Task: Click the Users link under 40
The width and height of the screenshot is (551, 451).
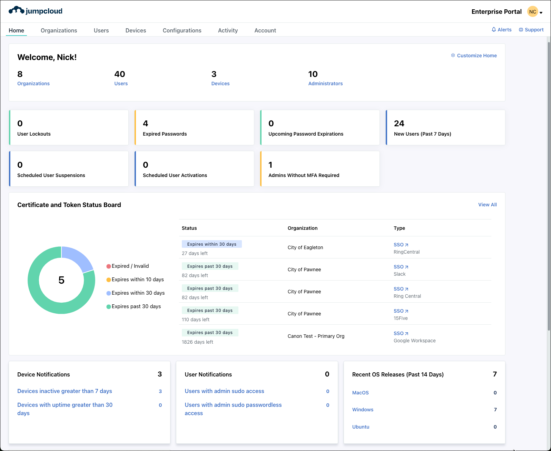Action: pos(121,84)
